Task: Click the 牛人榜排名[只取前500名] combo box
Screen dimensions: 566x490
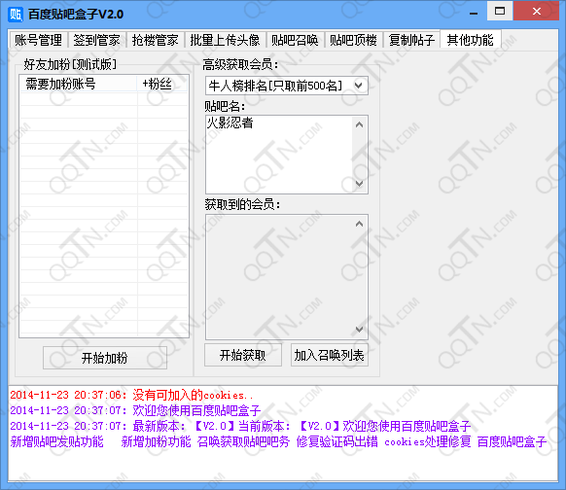Action: tap(287, 86)
